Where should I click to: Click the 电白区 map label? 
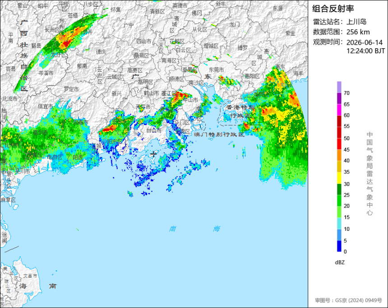point(55,157)
